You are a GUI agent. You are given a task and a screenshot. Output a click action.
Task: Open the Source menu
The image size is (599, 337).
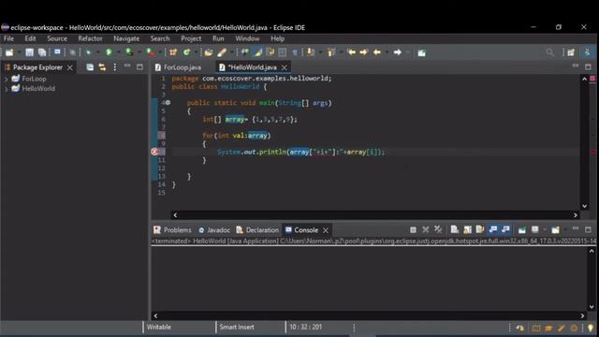[x=57, y=38]
